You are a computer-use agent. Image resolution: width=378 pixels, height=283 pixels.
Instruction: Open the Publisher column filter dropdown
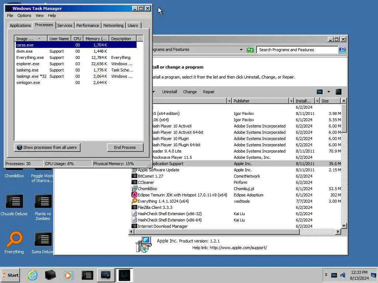(x=291, y=101)
